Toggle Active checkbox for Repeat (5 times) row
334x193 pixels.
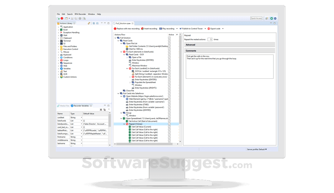(169, 124)
